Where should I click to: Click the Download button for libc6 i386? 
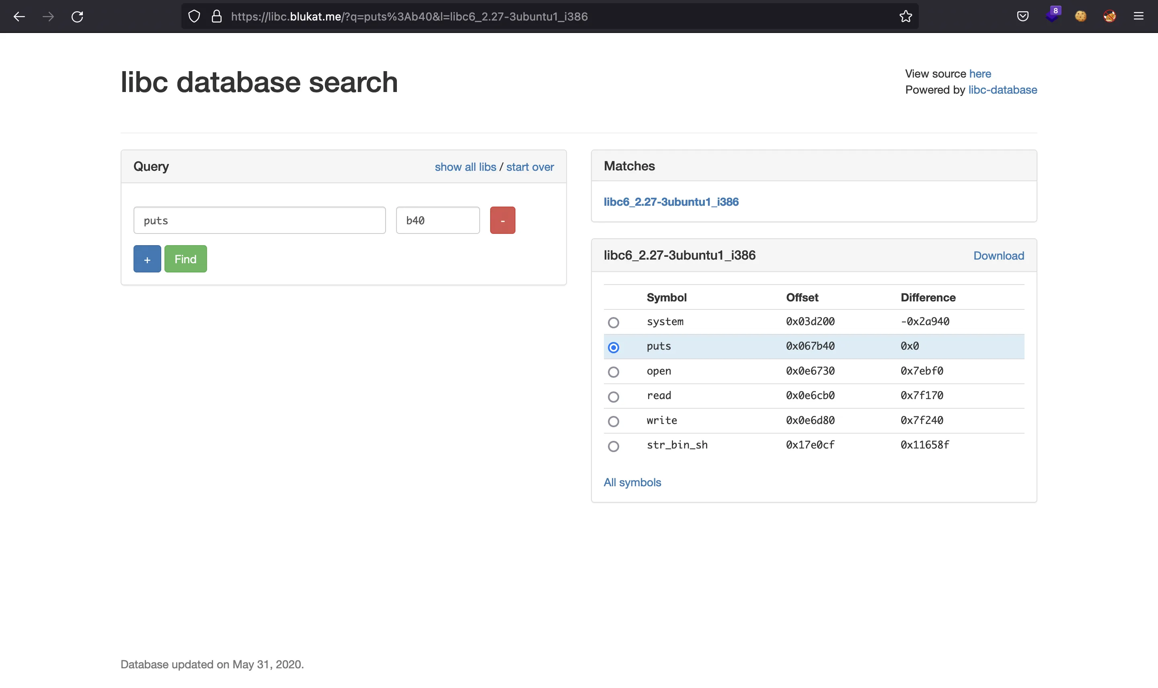point(998,256)
